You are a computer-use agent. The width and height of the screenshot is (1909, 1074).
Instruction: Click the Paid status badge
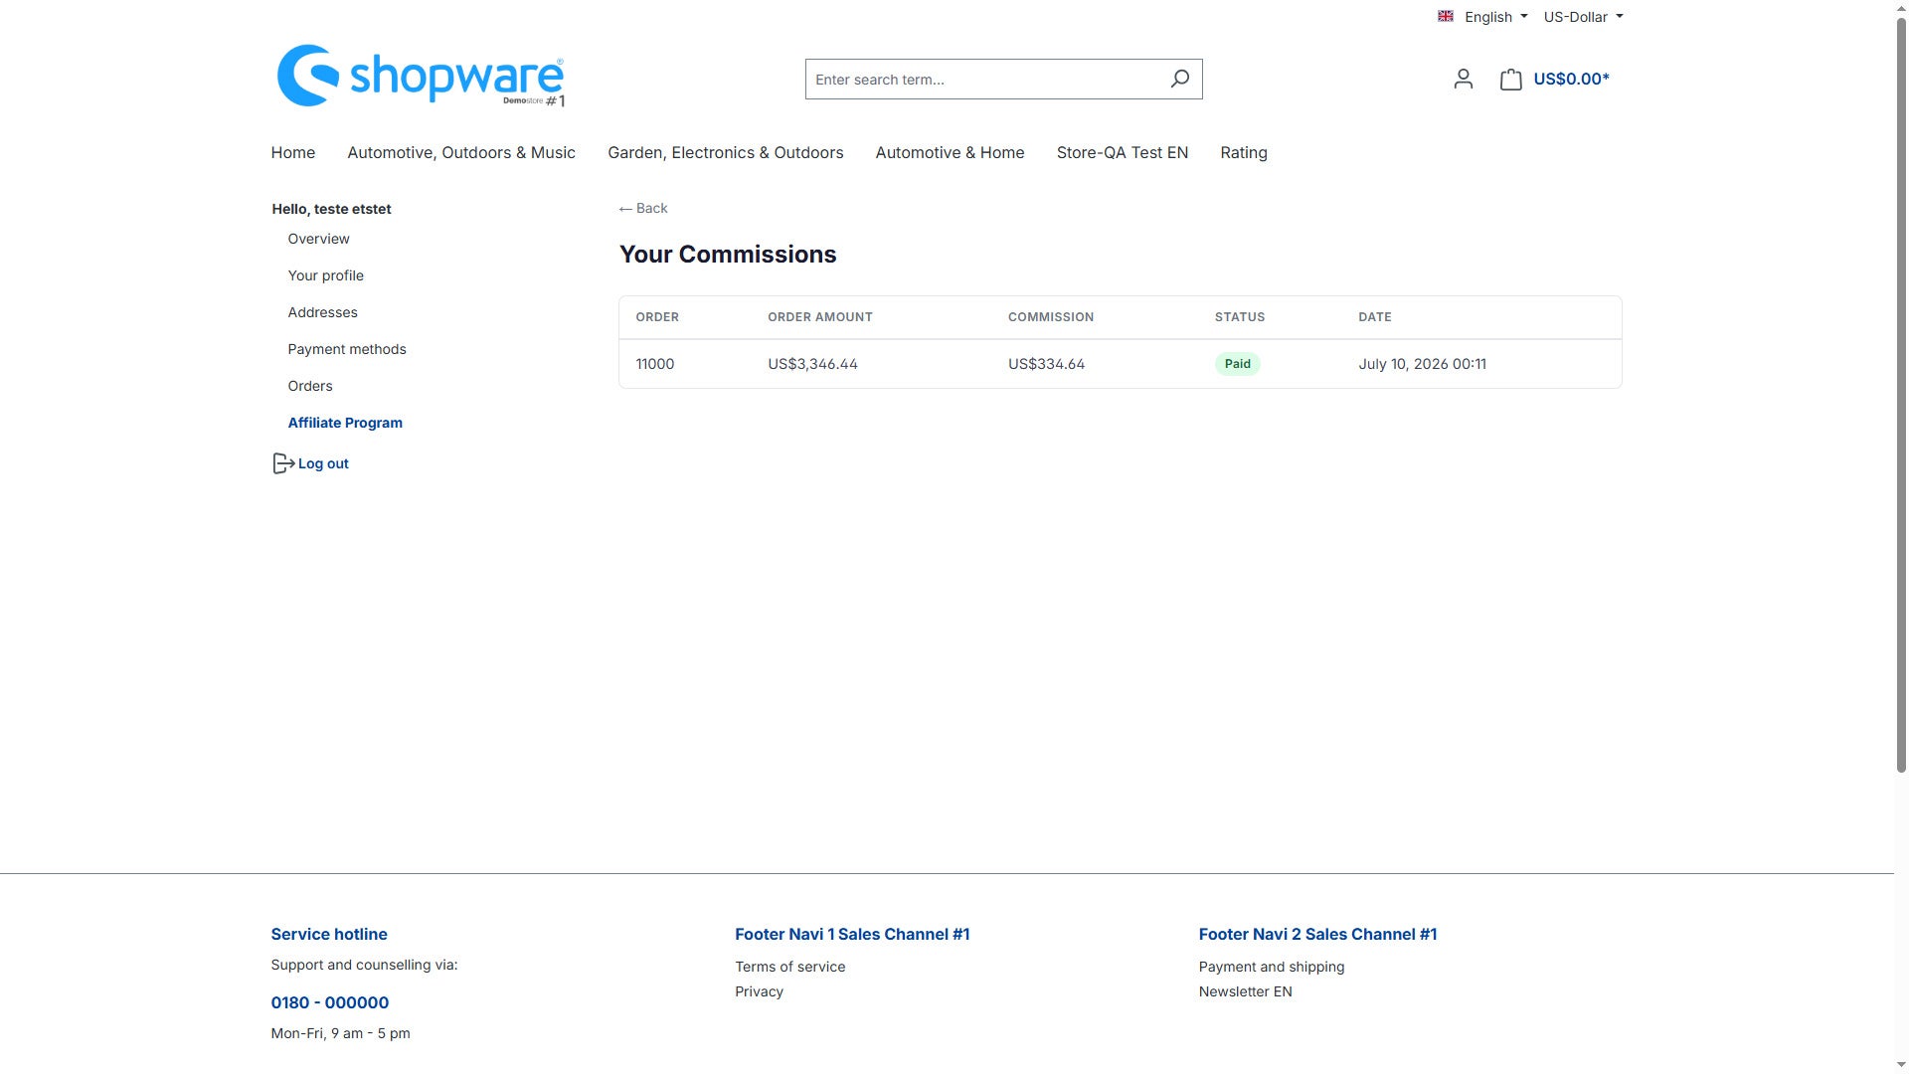(1237, 364)
